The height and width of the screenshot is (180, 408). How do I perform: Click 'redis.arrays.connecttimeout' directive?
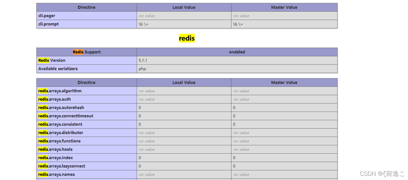[87, 116]
